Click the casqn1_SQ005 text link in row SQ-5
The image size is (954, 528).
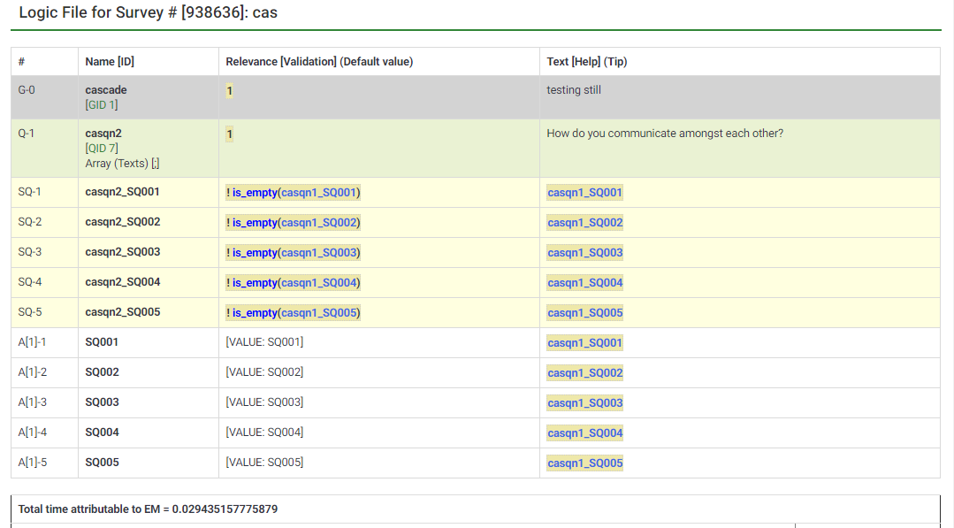pos(584,313)
